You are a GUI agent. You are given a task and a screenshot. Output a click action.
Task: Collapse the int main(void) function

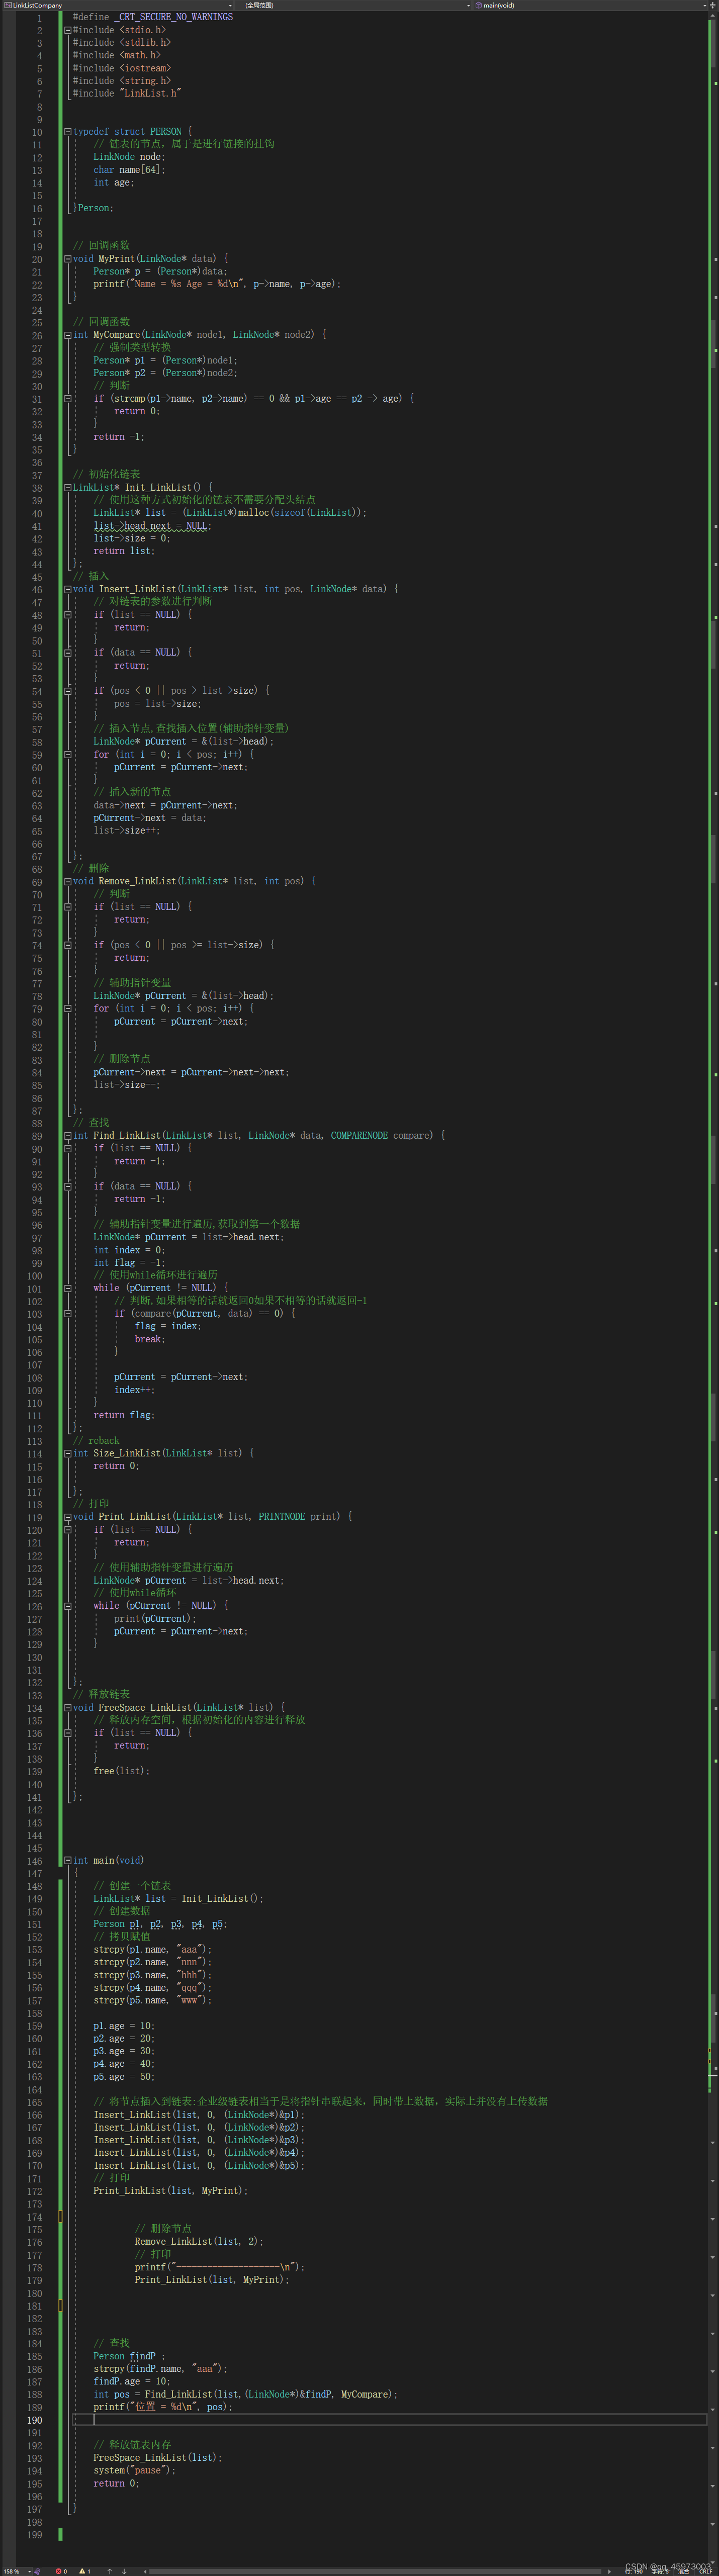[68, 1860]
